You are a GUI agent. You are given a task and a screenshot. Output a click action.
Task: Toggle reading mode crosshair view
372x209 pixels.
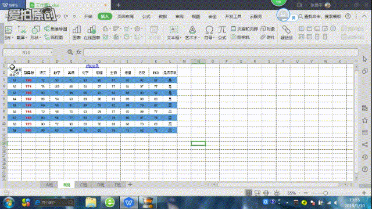coord(266,193)
